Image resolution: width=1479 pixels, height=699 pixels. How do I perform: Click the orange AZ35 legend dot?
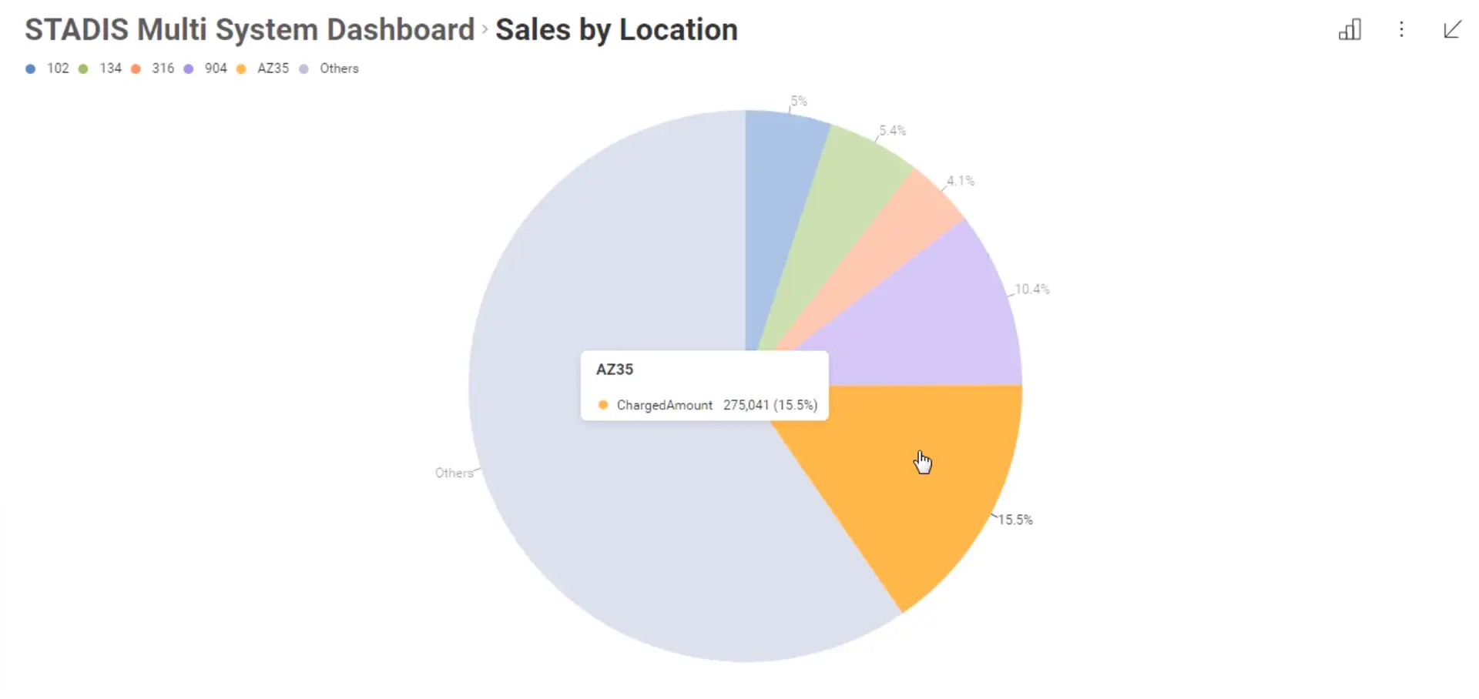pos(241,69)
